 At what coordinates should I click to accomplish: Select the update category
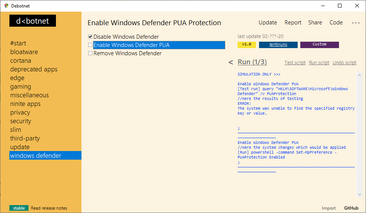point(20,147)
